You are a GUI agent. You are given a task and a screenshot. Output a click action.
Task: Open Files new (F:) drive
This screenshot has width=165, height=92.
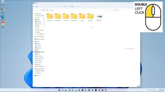(38, 62)
